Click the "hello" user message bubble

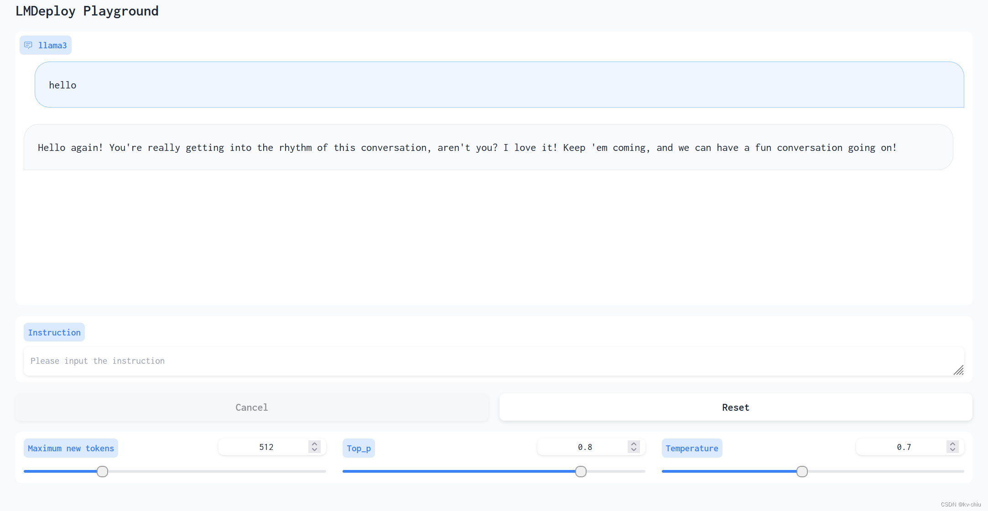[x=499, y=85]
